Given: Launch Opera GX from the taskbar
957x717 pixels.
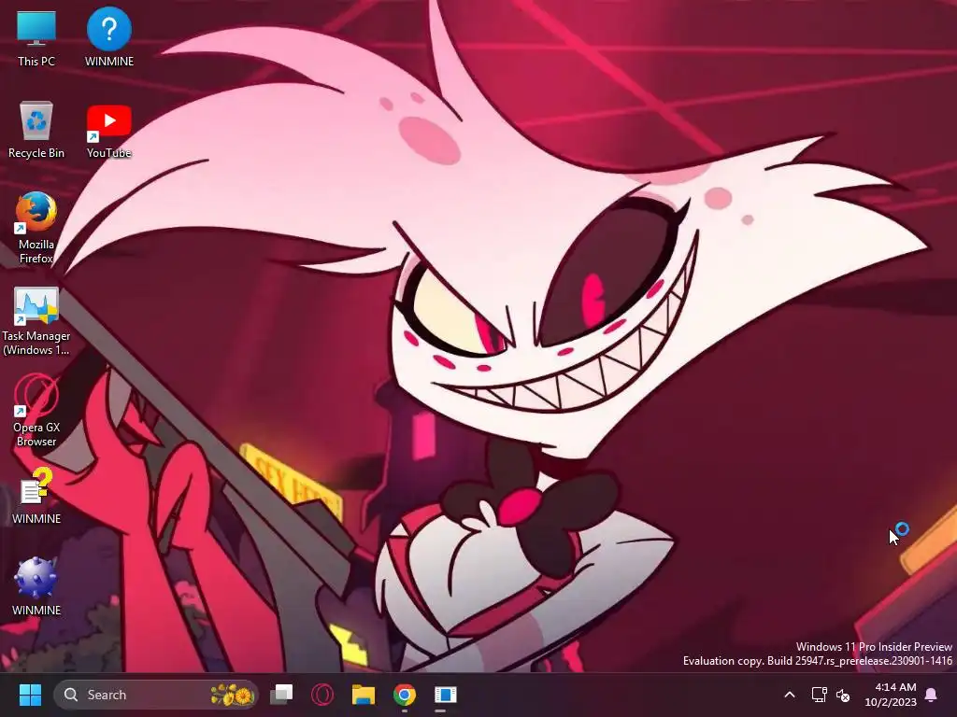Looking at the screenshot, I should (x=322, y=695).
